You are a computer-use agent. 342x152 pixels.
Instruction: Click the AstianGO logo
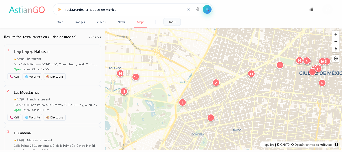coord(27,10)
